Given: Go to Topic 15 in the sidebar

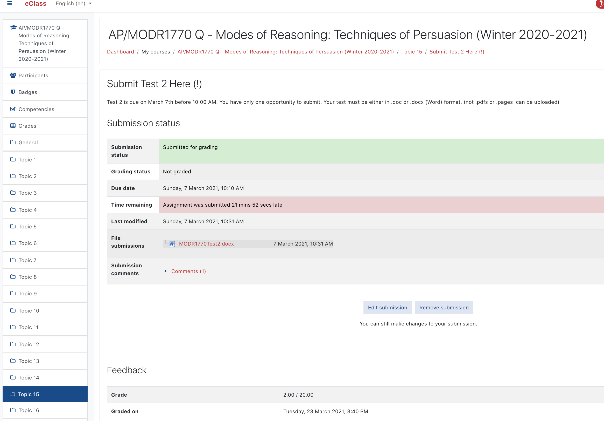Looking at the screenshot, I should click(45, 394).
